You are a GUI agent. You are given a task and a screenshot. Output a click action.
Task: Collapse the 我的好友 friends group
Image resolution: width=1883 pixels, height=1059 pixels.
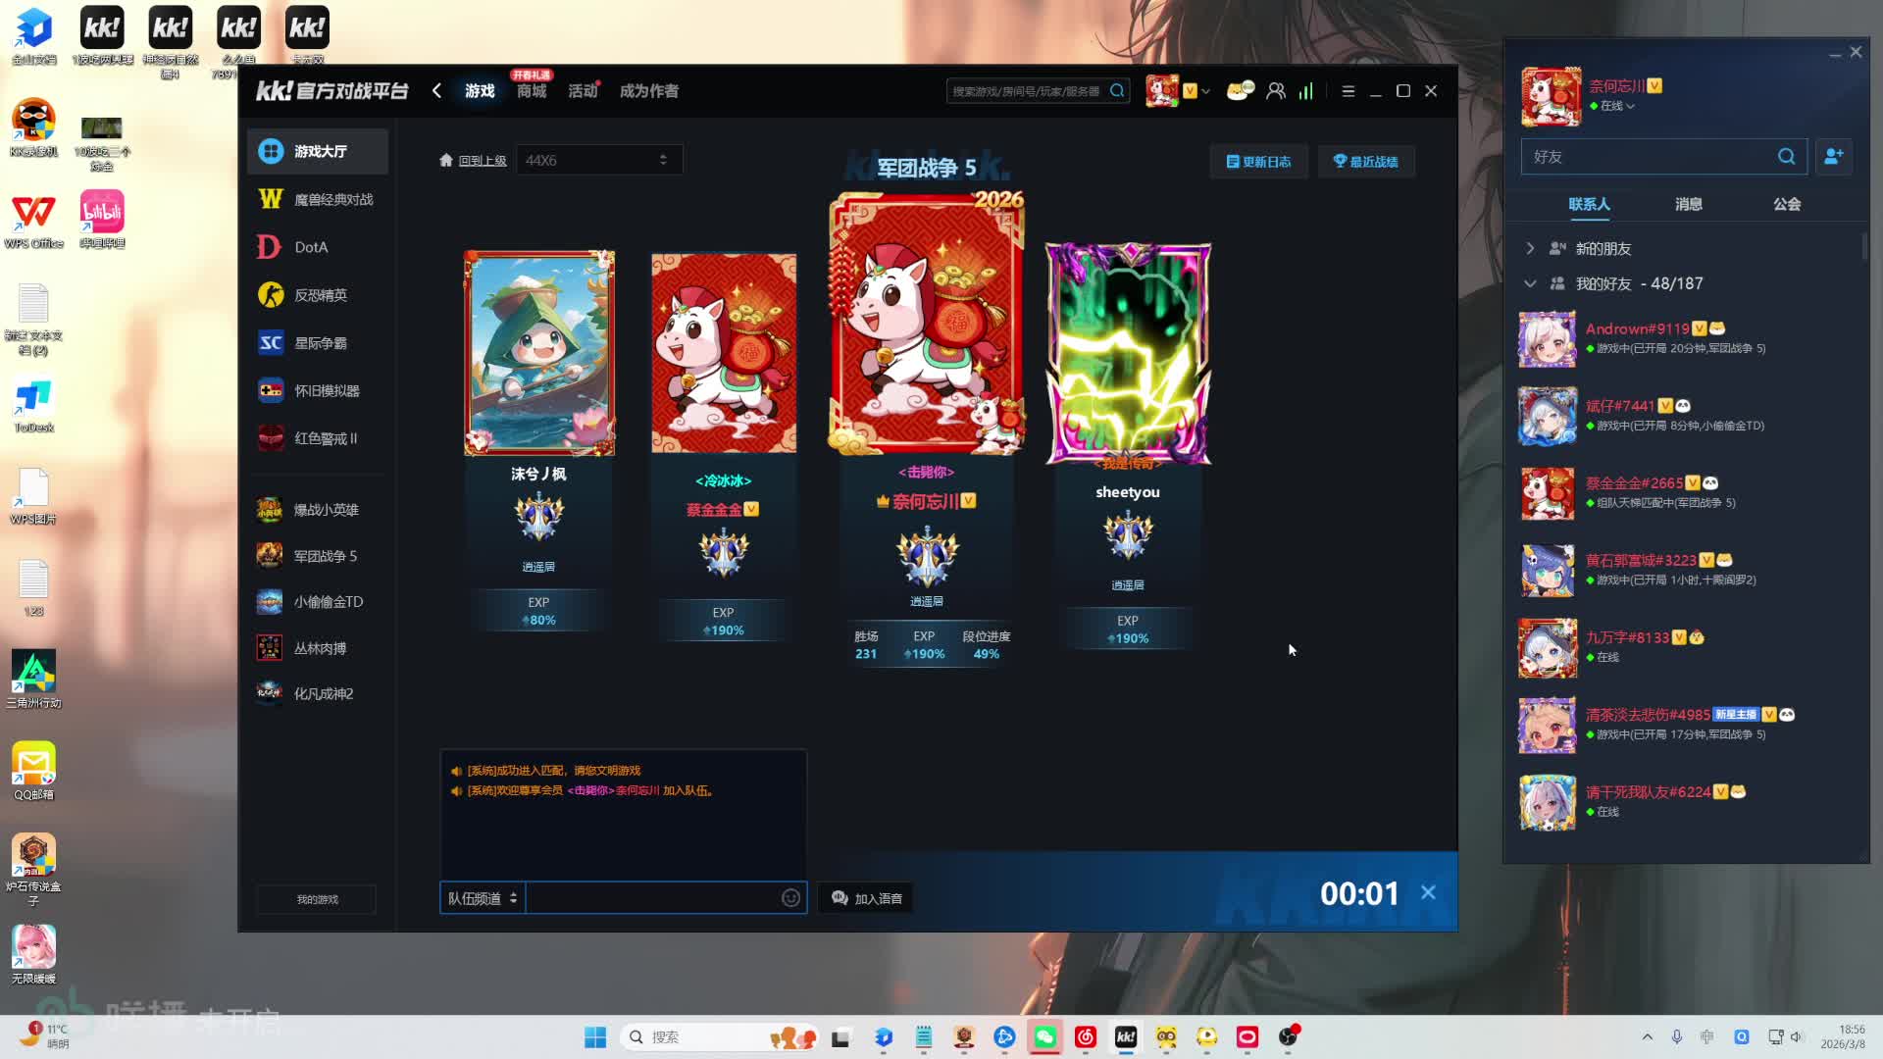[1530, 284]
